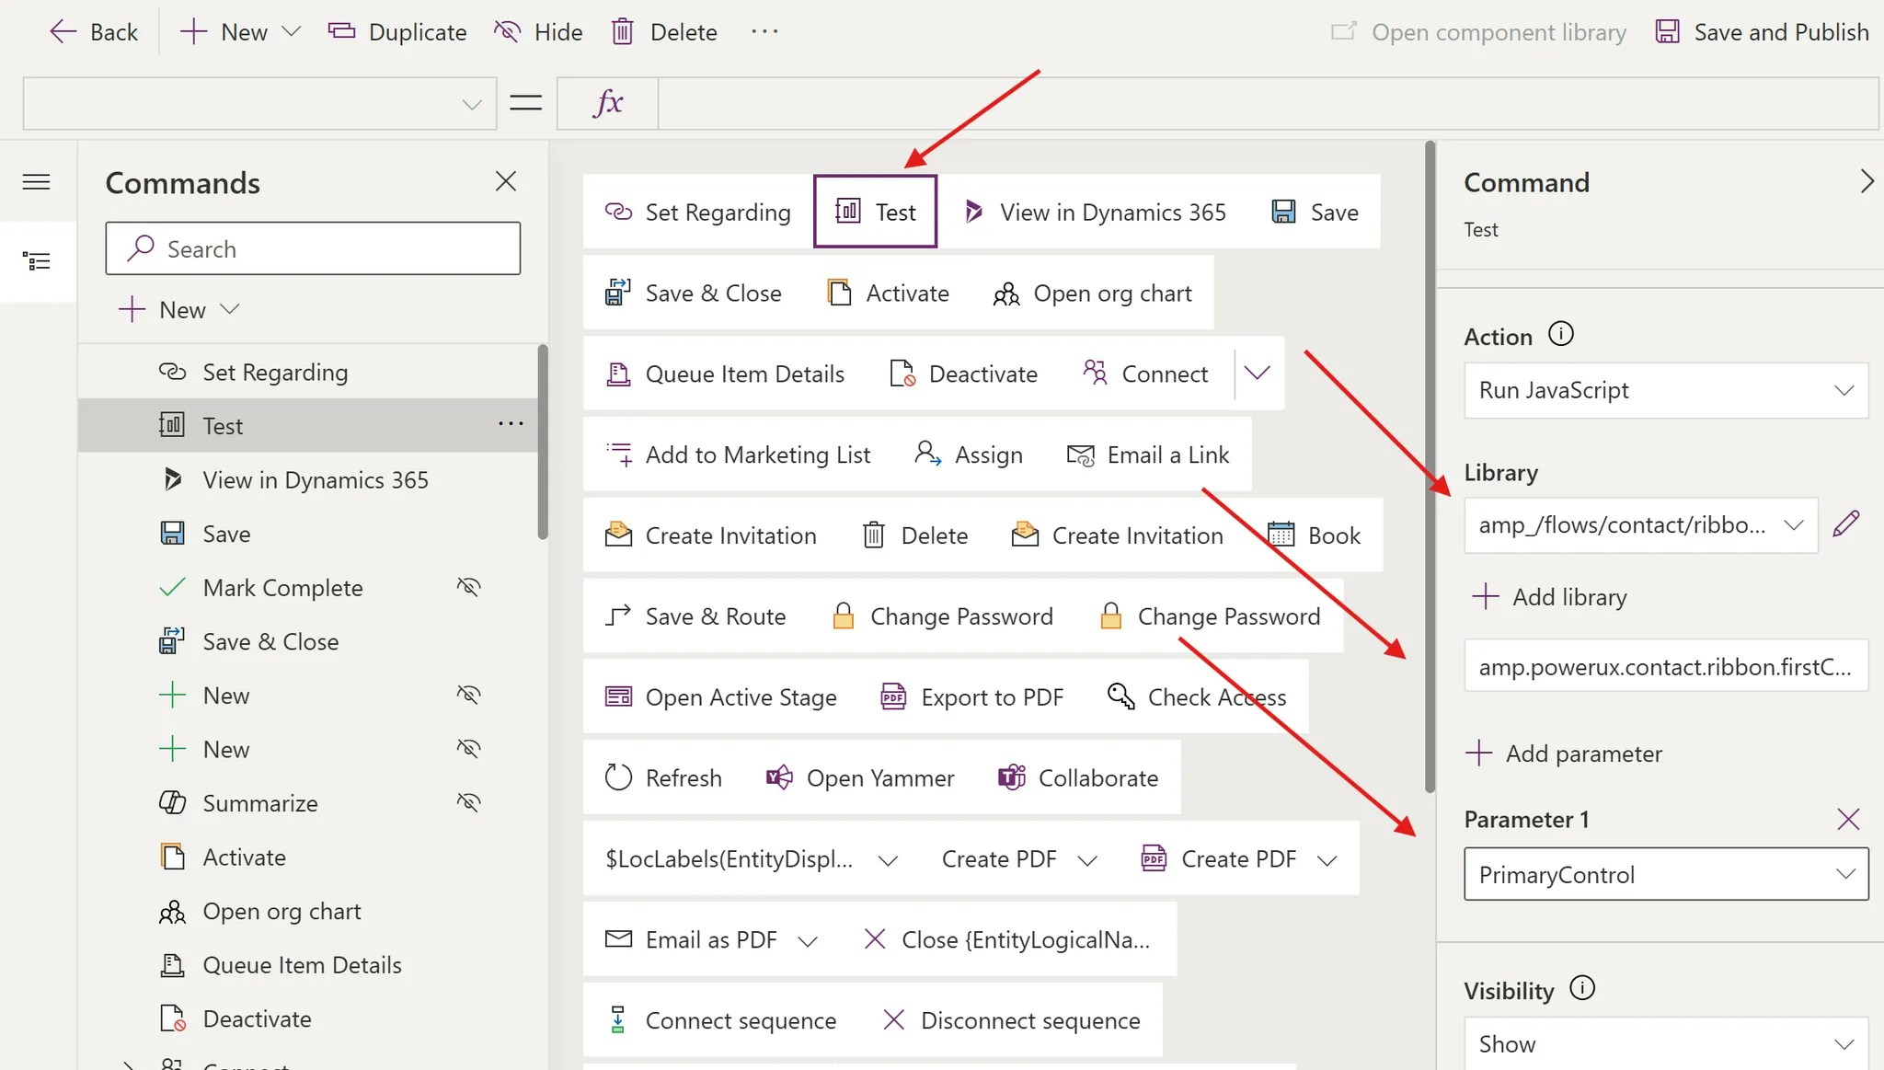Toggle hidden eye icon for Summarize
Screen dimensions: 1884x1070
[x=469, y=802]
